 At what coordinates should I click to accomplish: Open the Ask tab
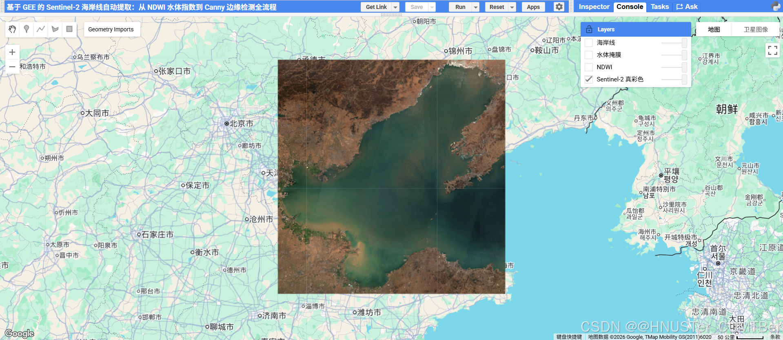coord(687,7)
